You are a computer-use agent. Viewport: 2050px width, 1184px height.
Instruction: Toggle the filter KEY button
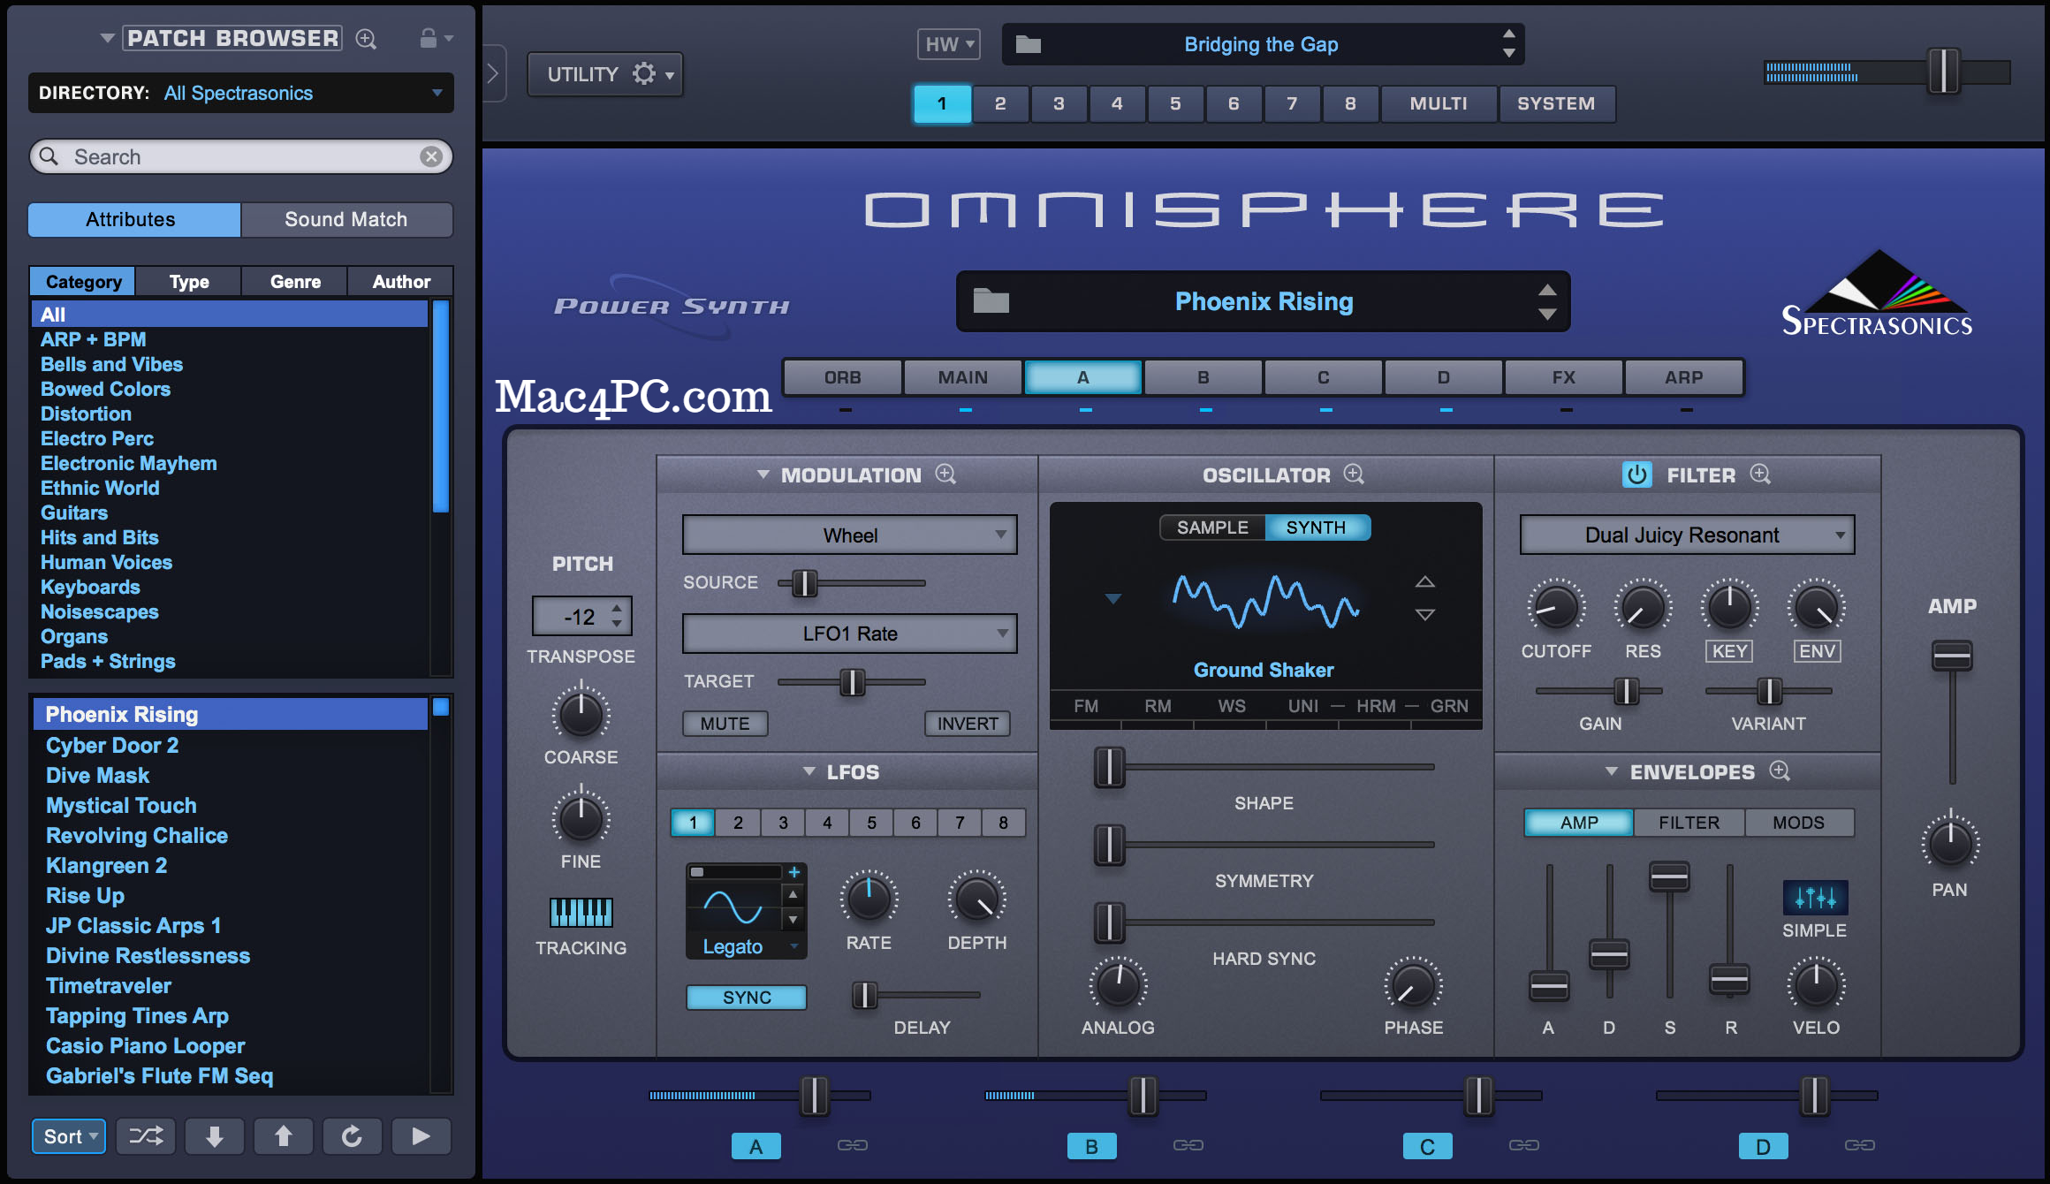tap(1729, 651)
